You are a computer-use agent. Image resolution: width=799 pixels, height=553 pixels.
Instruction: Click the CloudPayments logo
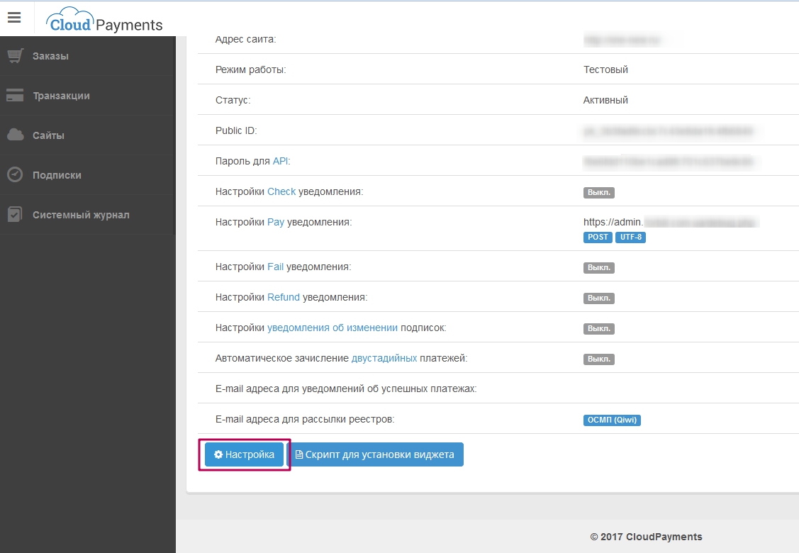pos(105,21)
